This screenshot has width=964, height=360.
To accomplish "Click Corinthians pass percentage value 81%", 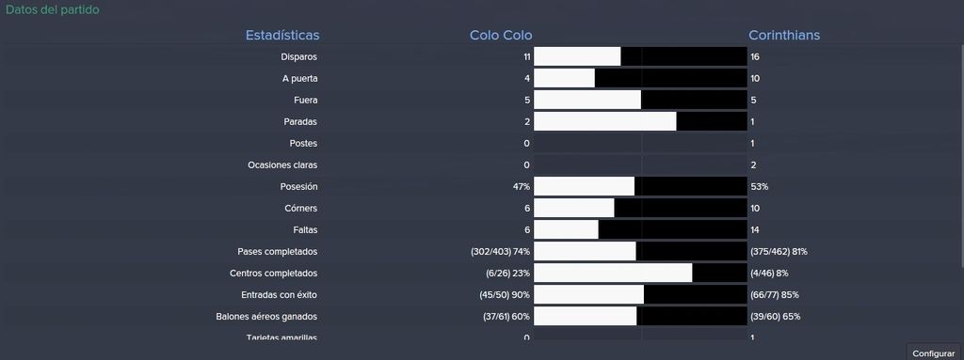I will tap(800, 252).
